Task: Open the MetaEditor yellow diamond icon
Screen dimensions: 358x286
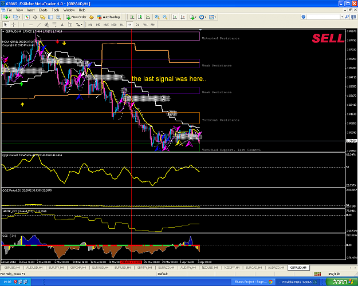Action: pyautogui.click(x=91, y=17)
